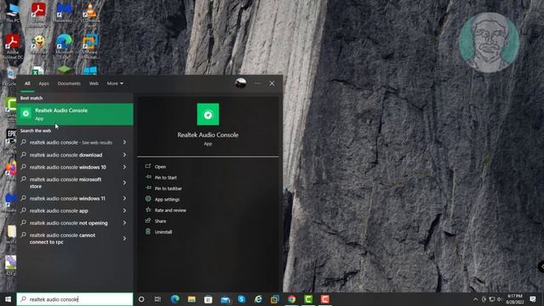Expand the More filter dropdown

coord(115,83)
